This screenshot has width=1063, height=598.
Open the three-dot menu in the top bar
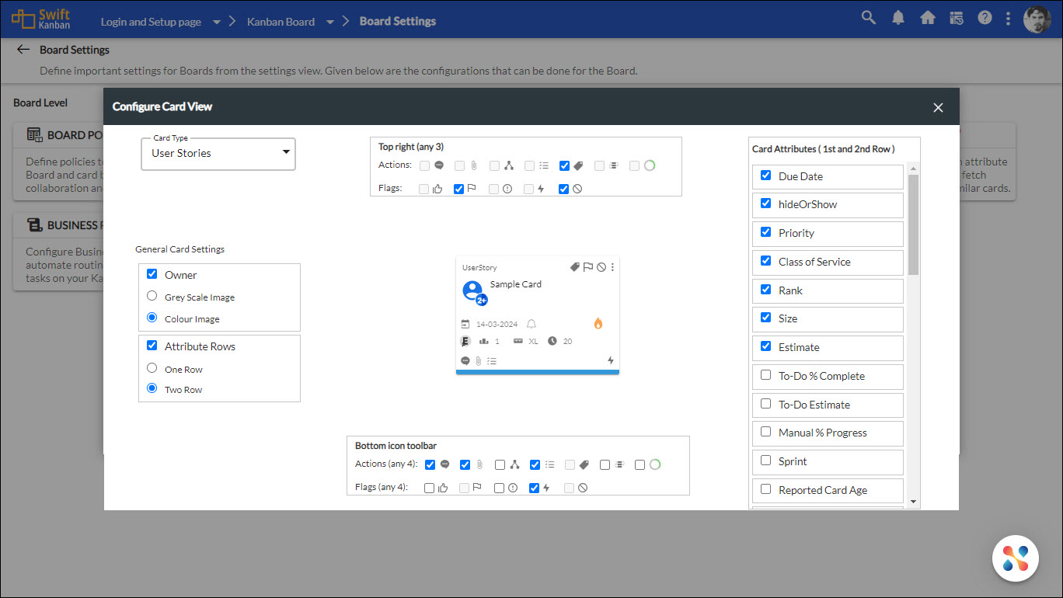tap(1008, 16)
